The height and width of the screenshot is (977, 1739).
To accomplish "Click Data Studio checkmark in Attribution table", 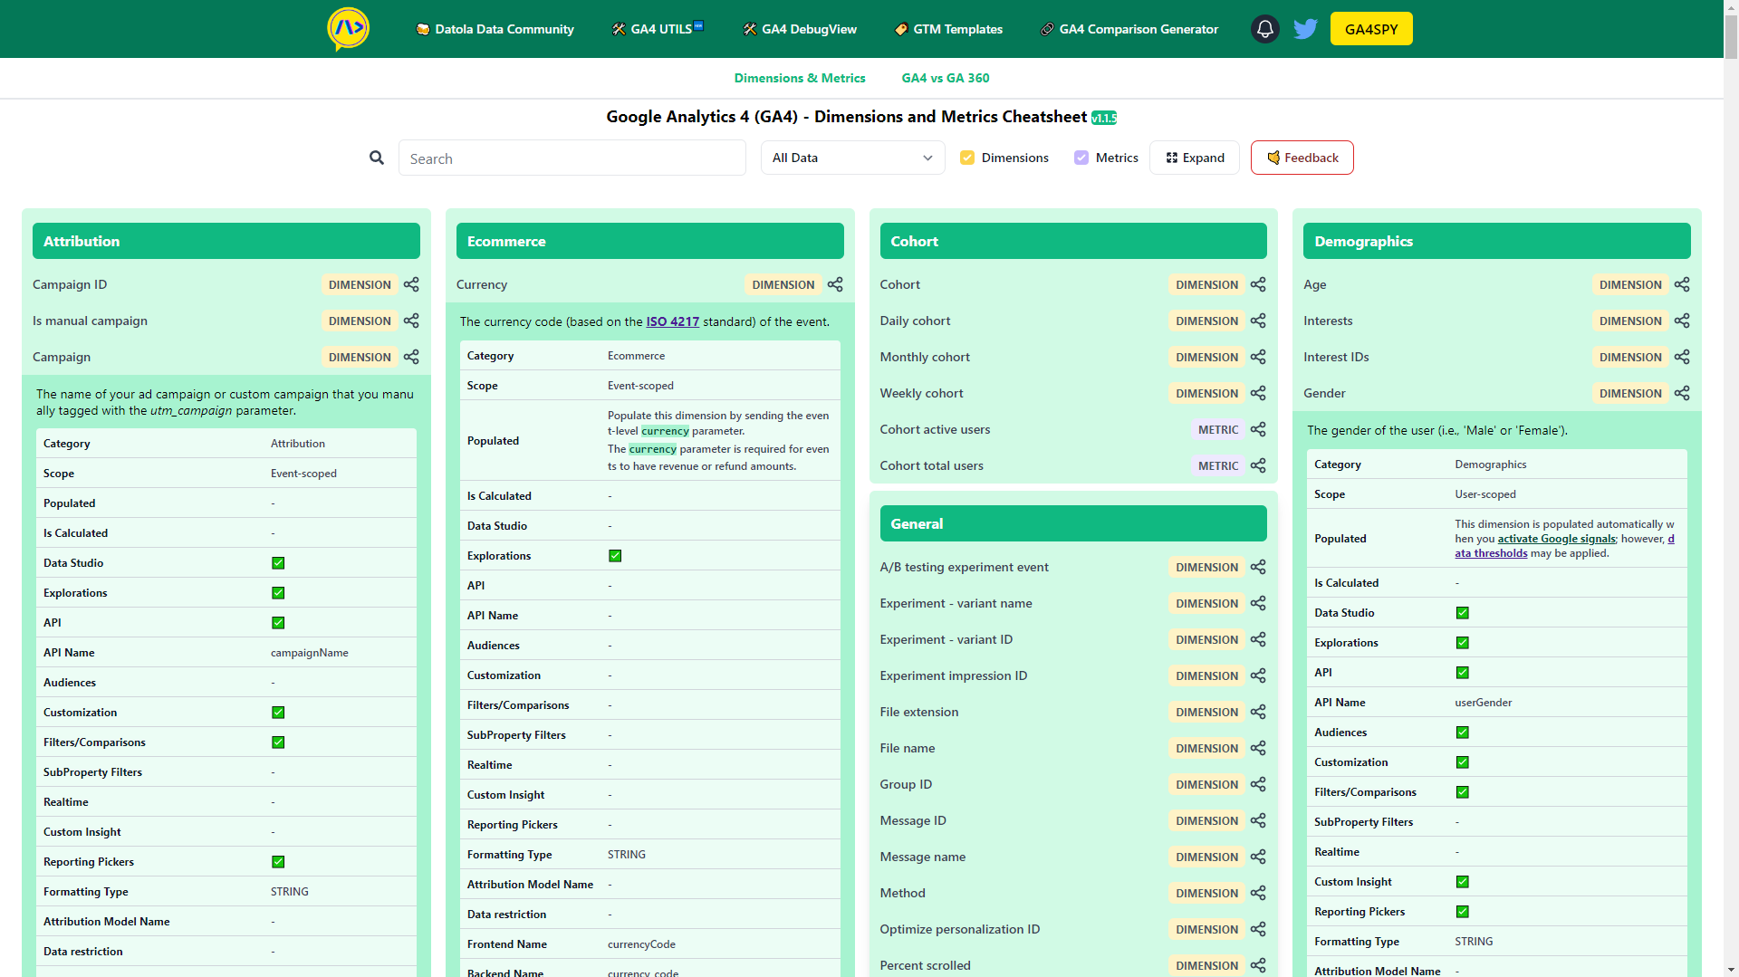I will click(278, 563).
